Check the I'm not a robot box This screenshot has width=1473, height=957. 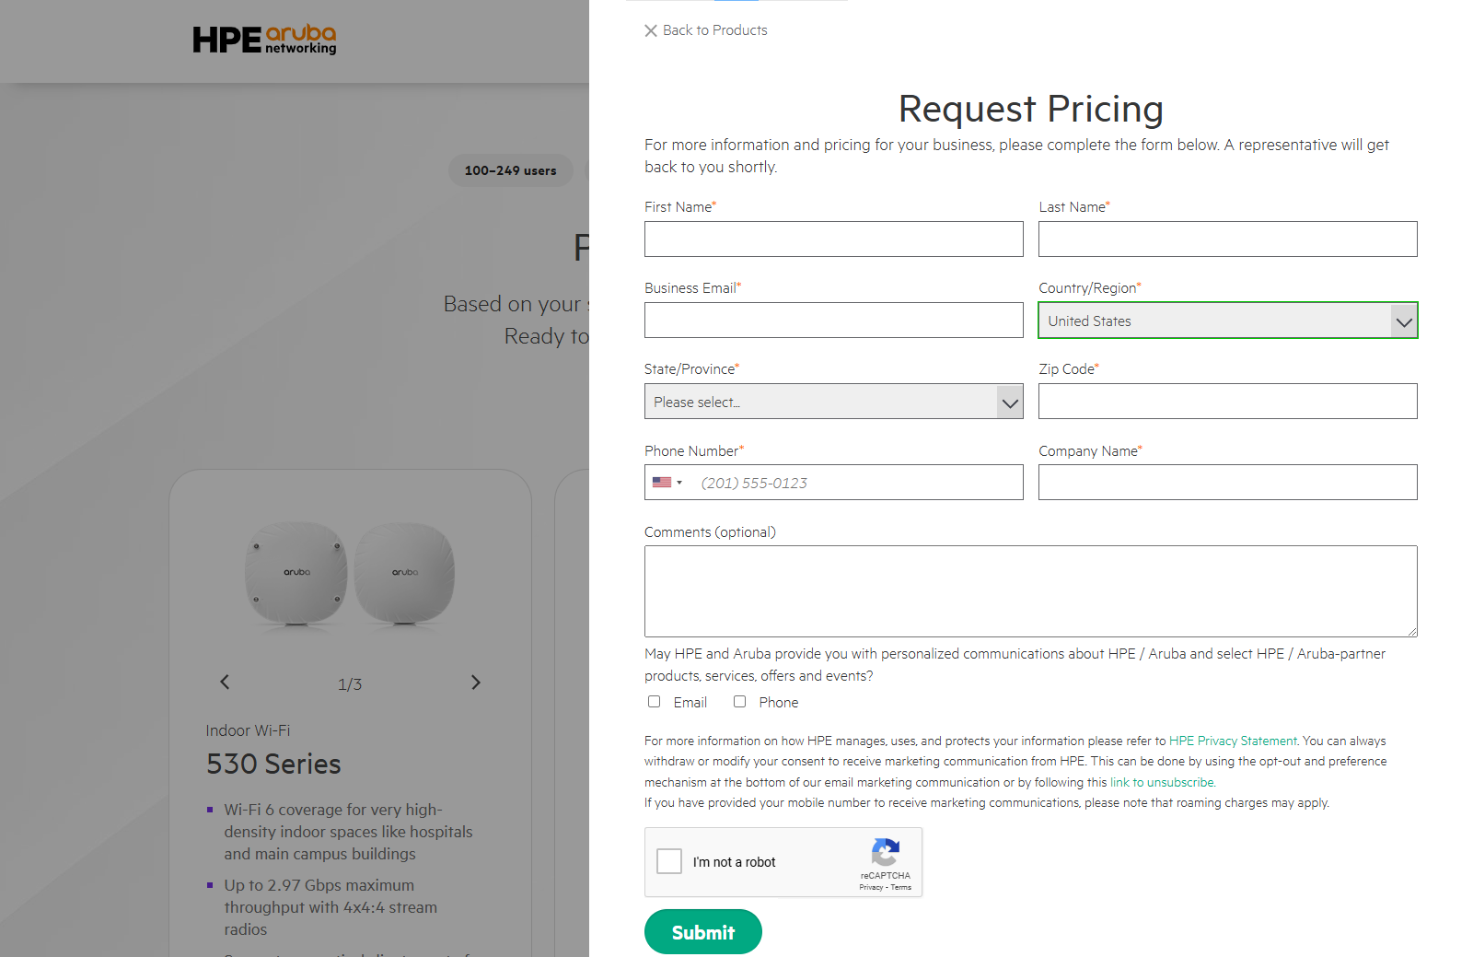pyautogui.click(x=669, y=861)
